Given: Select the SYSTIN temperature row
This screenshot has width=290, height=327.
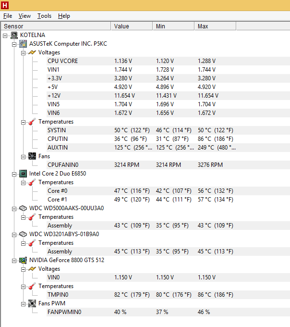Looking at the screenshot, I should coord(168,130).
